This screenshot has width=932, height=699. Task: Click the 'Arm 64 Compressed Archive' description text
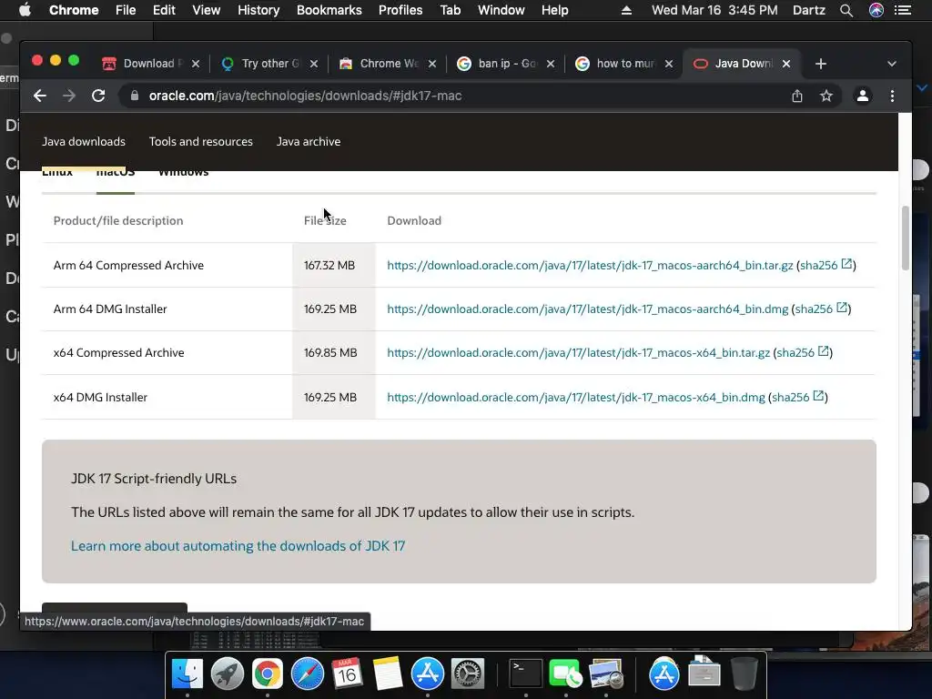point(128,265)
